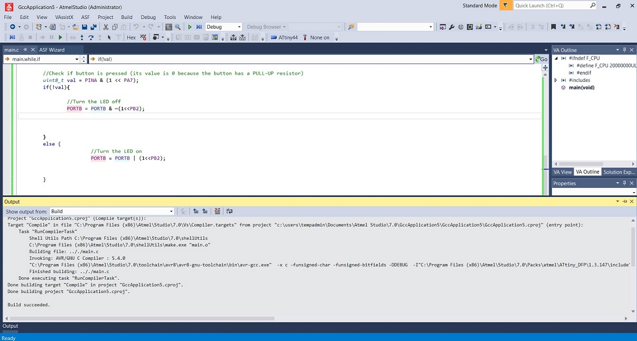Toggle the bookmark flag icon
637x341 pixels.
554,27
